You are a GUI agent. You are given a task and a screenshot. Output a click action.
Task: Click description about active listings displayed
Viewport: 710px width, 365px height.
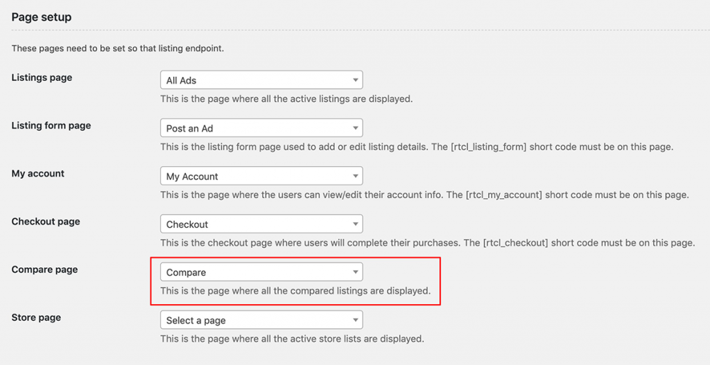[286, 98]
